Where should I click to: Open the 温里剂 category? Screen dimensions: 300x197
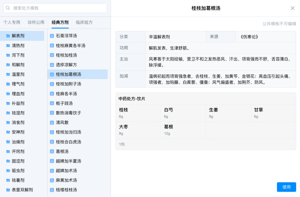click(18, 74)
